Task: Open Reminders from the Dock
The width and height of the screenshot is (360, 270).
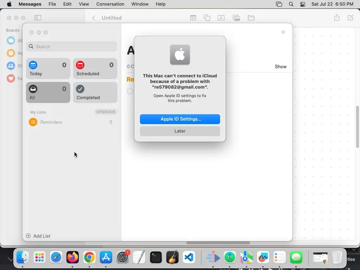Action: click(279, 257)
